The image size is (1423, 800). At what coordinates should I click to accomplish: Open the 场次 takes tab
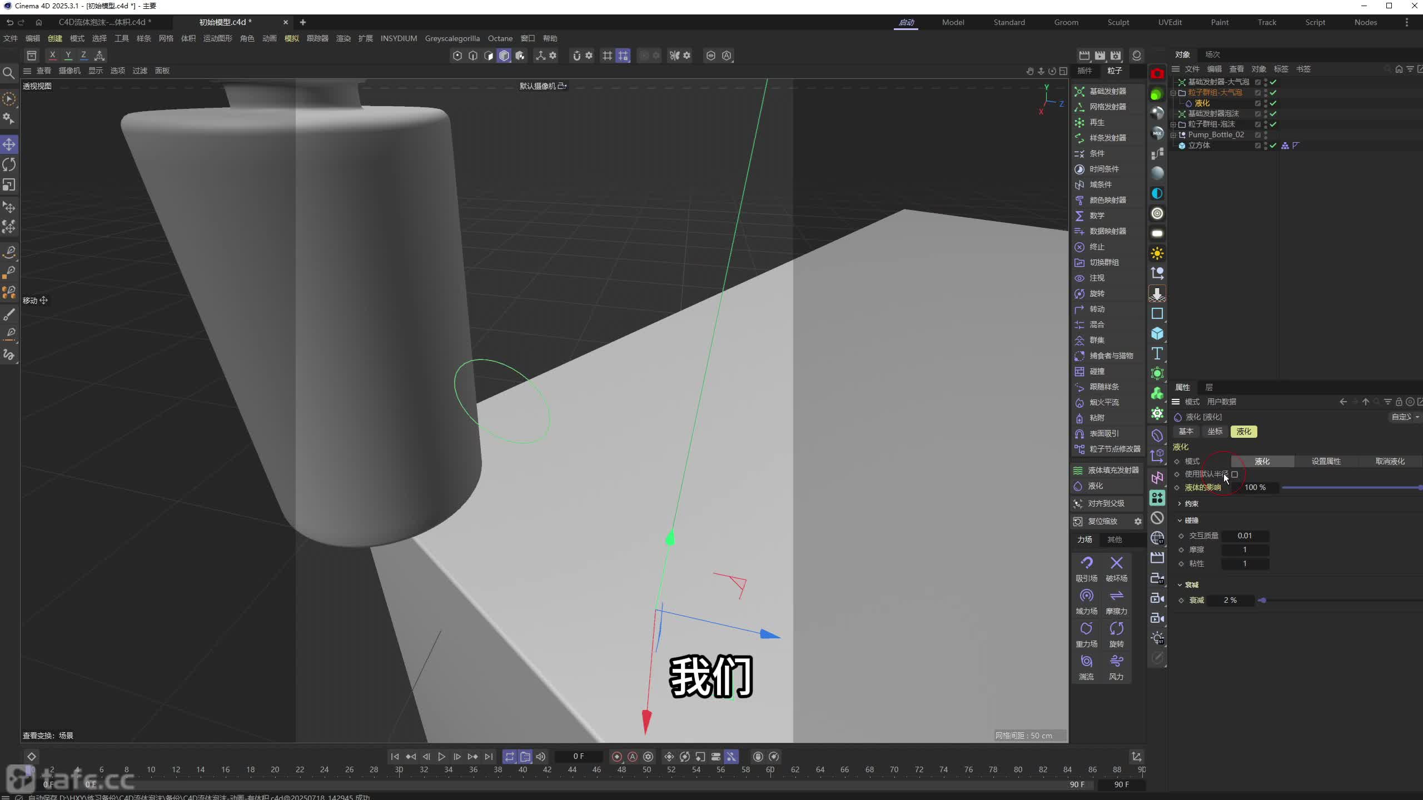point(1212,54)
